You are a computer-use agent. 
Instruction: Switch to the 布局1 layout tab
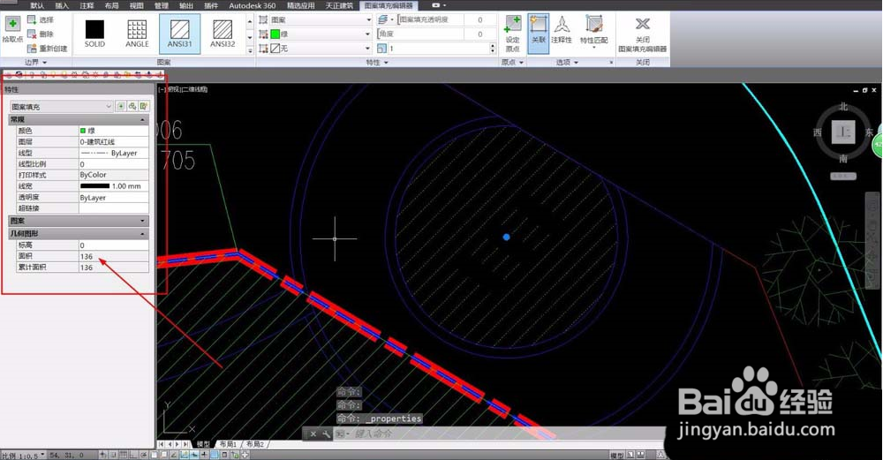[228, 444]
